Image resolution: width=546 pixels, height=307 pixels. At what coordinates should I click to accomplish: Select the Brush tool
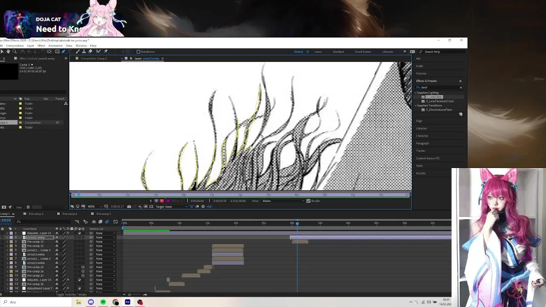click(78, 51)
